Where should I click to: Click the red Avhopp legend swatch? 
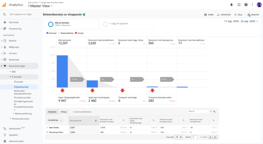[x=76, y=33]
